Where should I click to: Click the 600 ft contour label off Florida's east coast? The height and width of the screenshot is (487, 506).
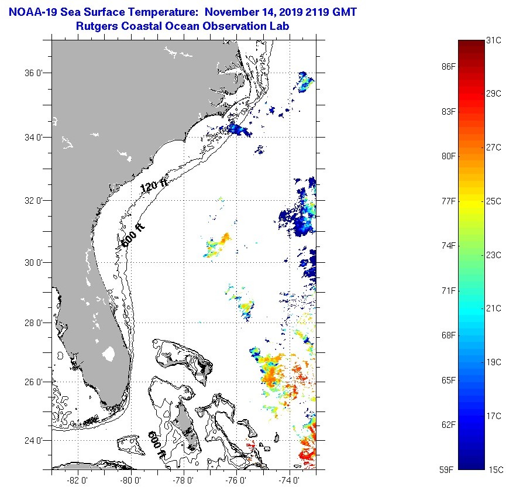[x=132, y=235]
